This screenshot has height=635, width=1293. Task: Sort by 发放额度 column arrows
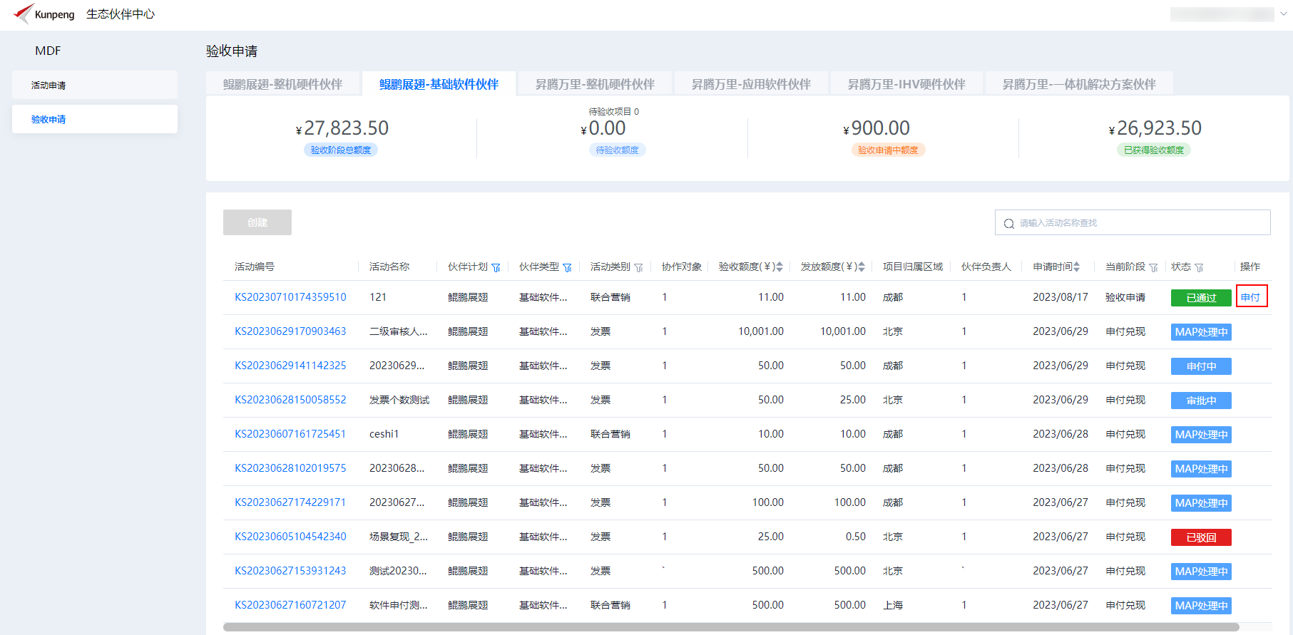[x=862, y=267]
